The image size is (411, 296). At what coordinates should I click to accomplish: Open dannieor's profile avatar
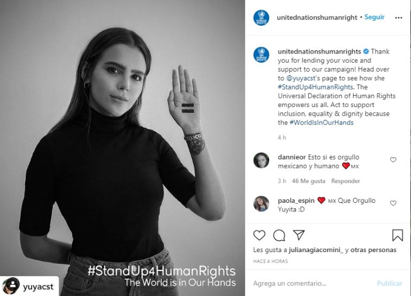coord(261,160)
